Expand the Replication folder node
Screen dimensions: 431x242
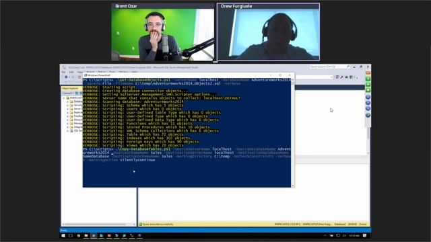pyautogui.click(x=67, y=112)
